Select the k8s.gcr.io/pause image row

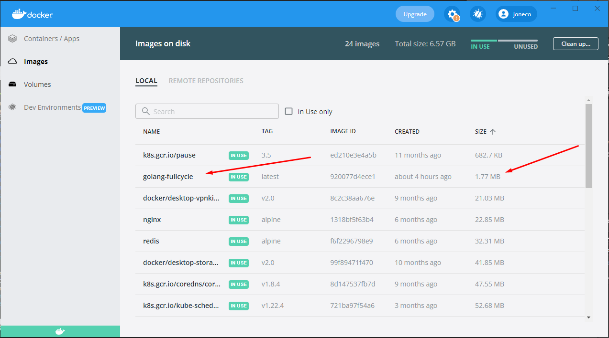(x=360, y=155)
